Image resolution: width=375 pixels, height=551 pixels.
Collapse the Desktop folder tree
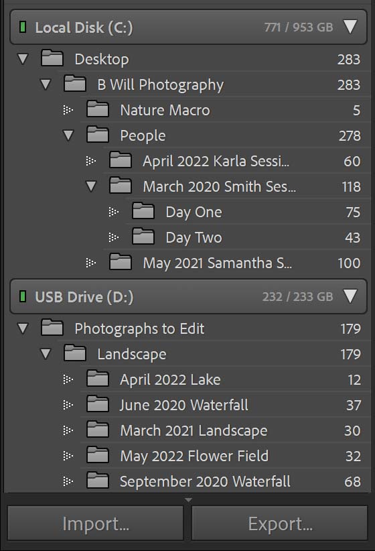coord(23,59)
